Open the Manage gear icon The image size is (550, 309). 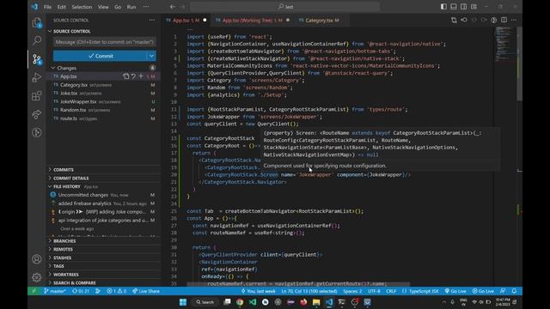coord(36,277)
